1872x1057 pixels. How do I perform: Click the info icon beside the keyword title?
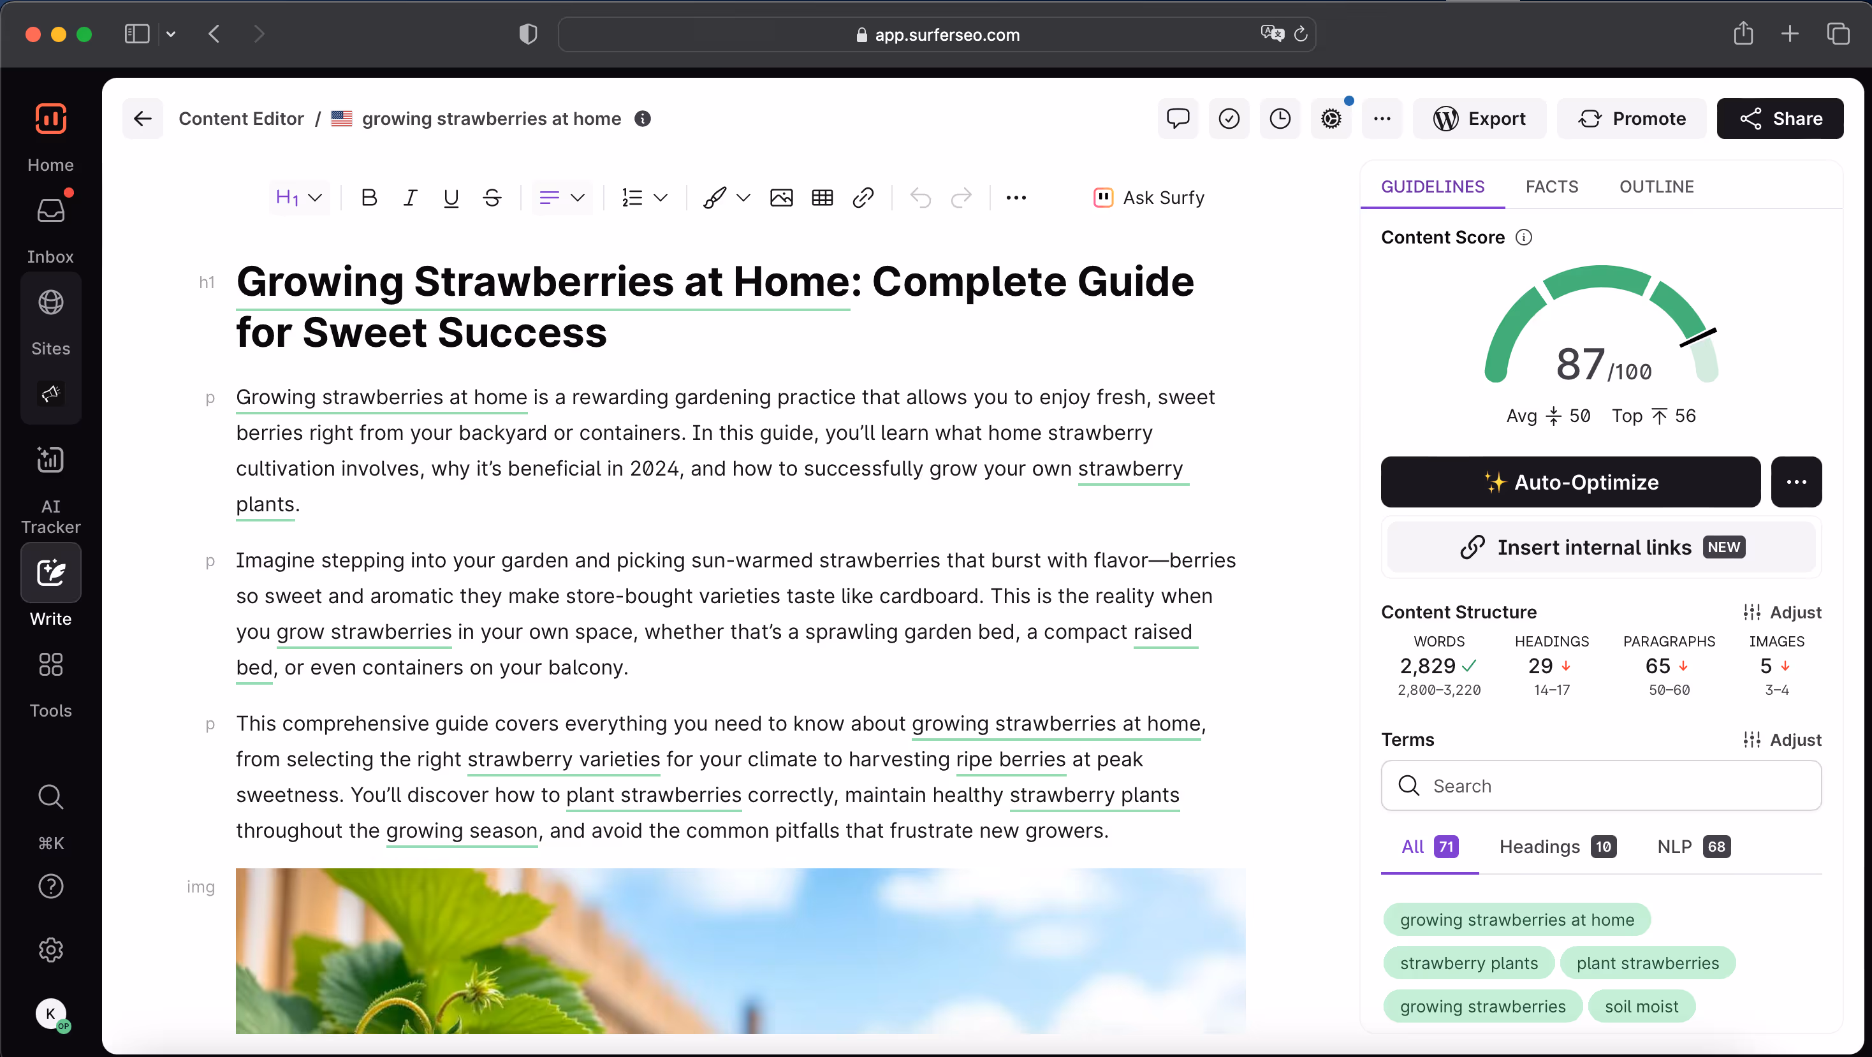click(x=643, y=119)
